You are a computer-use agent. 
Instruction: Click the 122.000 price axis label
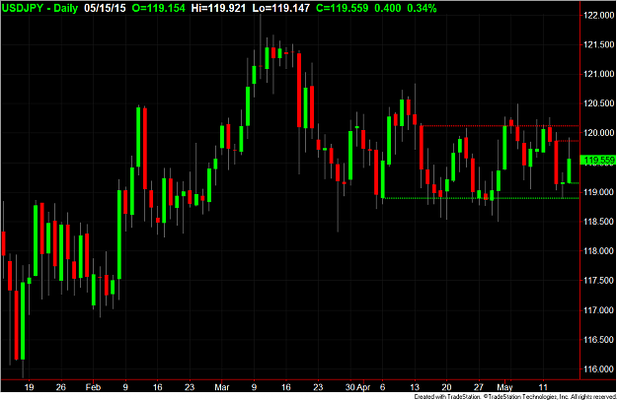598,15
